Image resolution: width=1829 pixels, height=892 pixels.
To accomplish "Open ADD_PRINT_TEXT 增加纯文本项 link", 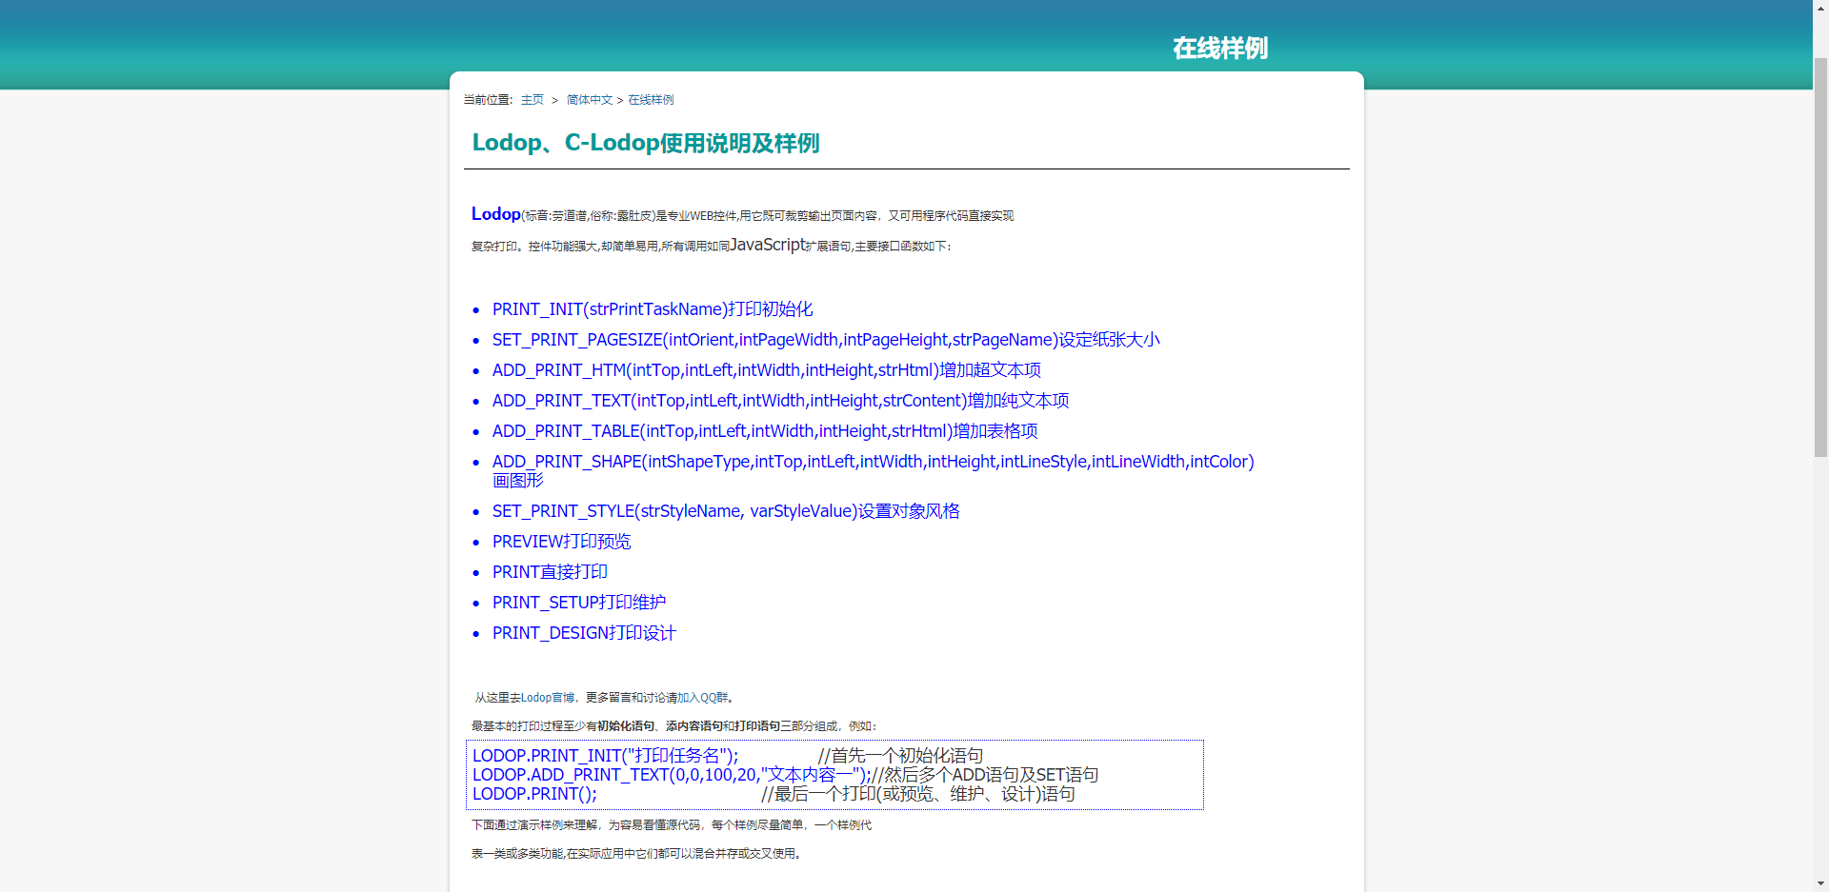I will point(780,401).
